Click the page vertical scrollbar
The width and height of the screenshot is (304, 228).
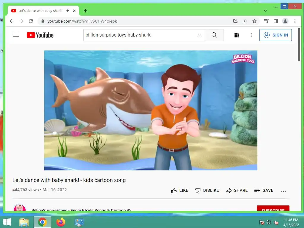(299, 44)
